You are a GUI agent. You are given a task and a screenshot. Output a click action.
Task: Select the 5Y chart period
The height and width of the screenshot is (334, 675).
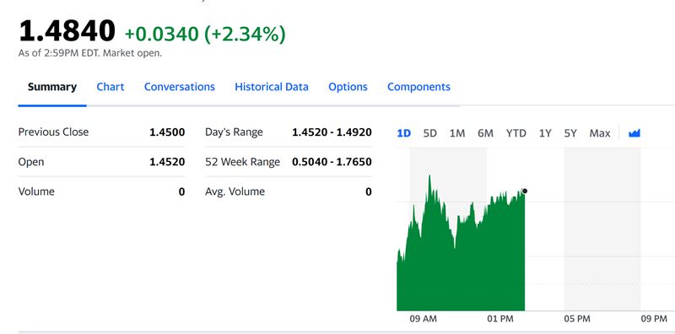[x=570, y=133]
